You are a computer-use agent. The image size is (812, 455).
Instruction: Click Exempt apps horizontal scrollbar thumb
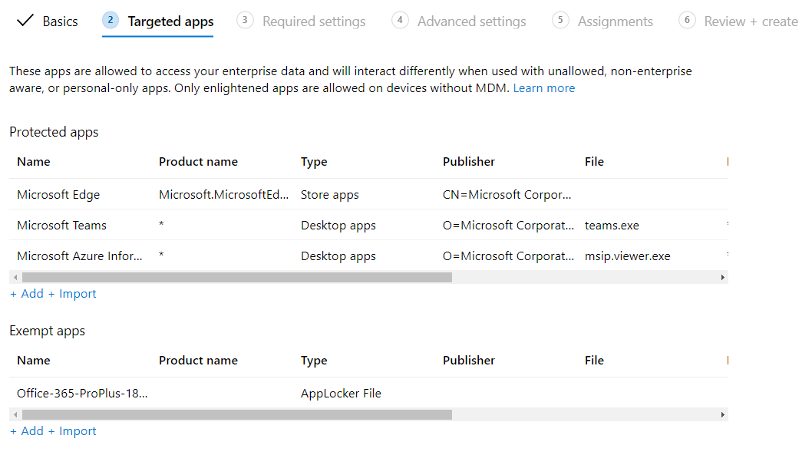237,414
